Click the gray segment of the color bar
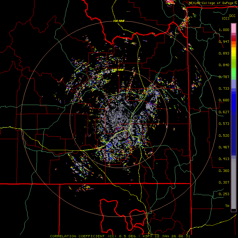Viewport: 238px width, 238px height. (x=234, y=184)
